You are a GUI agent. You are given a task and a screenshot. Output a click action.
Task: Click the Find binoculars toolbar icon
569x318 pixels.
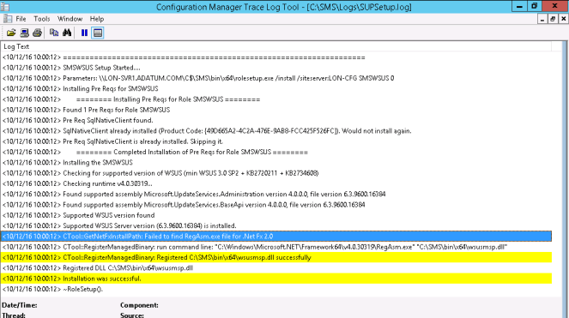click(x=67, y=33)
